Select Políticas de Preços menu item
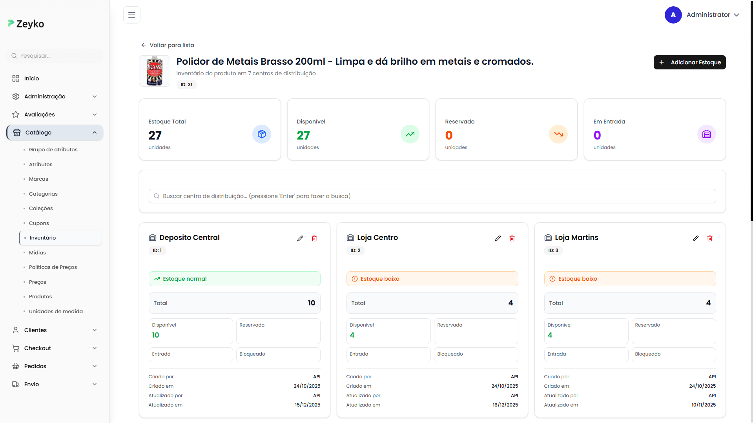 [53, 267]
